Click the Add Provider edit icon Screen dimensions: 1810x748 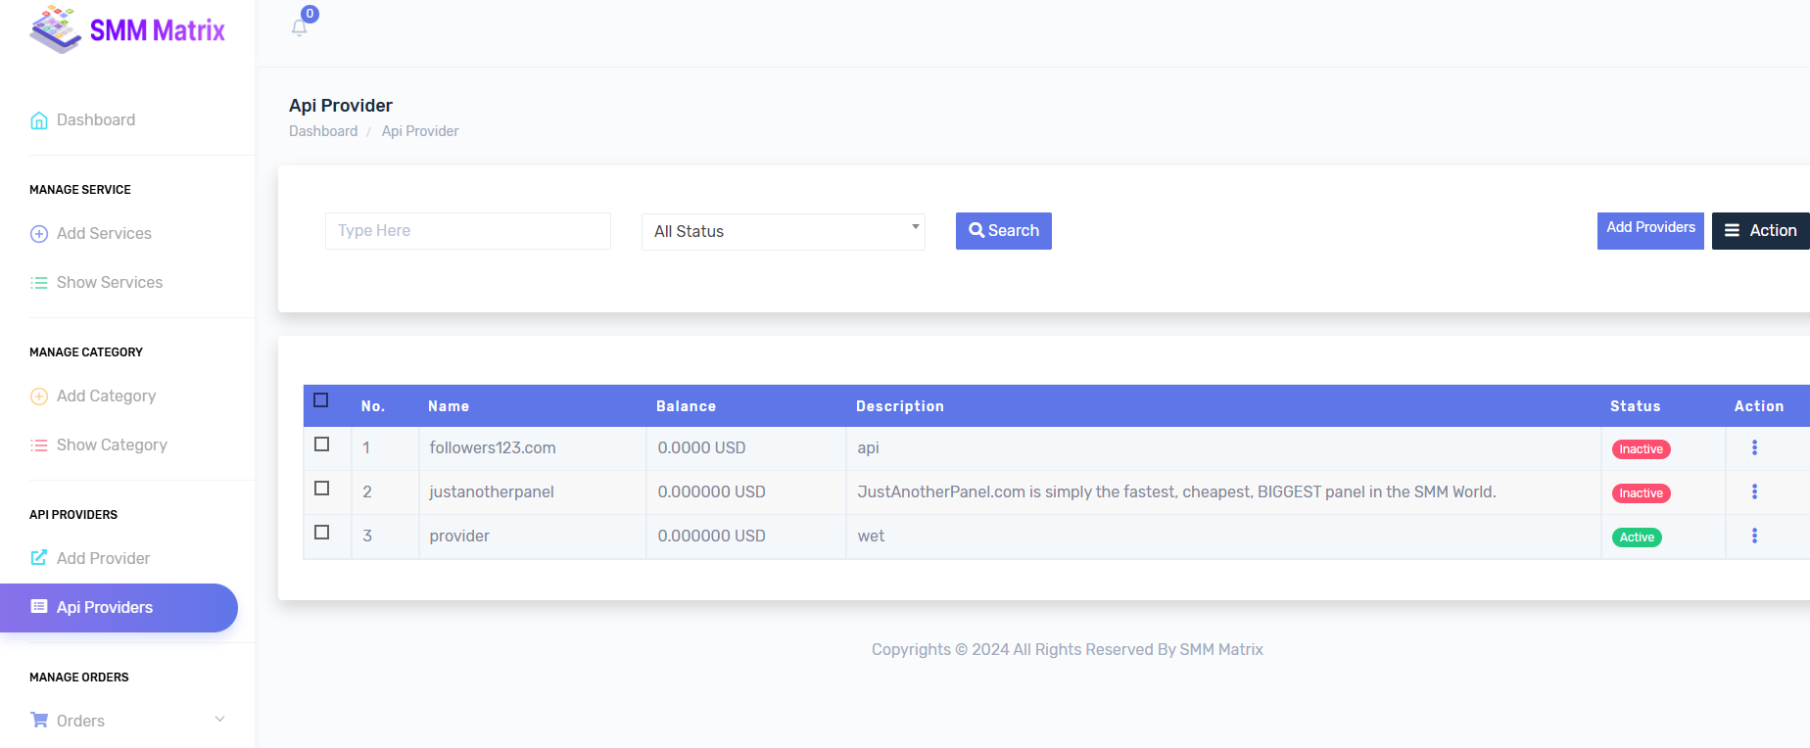tap(39, 558)
